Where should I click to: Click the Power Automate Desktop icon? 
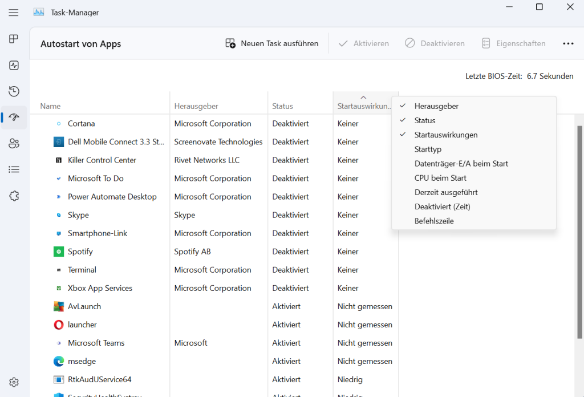(x=59, y=197)
